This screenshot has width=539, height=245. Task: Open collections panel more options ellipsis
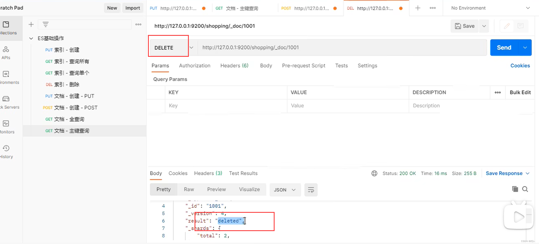click(x=138, y=25)
